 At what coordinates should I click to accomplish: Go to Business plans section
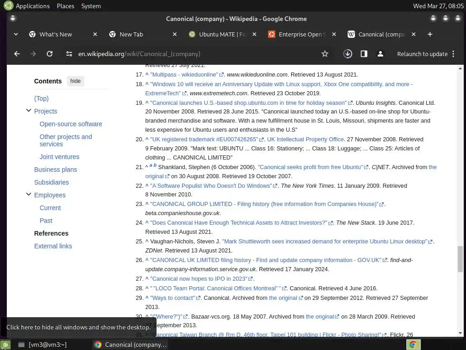(56, 170)
